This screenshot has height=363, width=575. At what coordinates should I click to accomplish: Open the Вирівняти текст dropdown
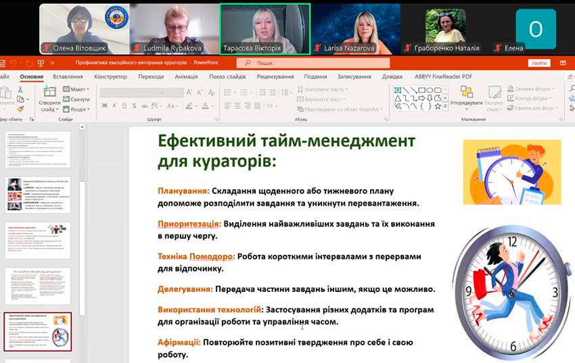pos(321,99)
